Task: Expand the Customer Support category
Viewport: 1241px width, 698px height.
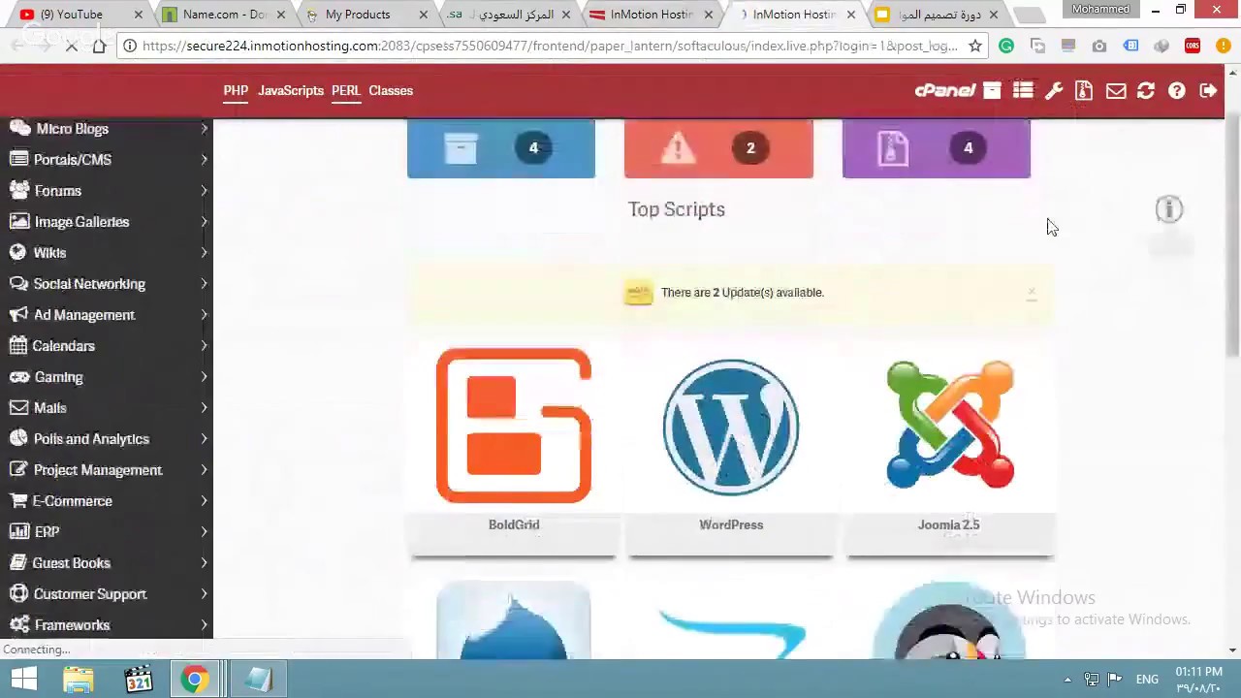Action: tap(107, 594)
